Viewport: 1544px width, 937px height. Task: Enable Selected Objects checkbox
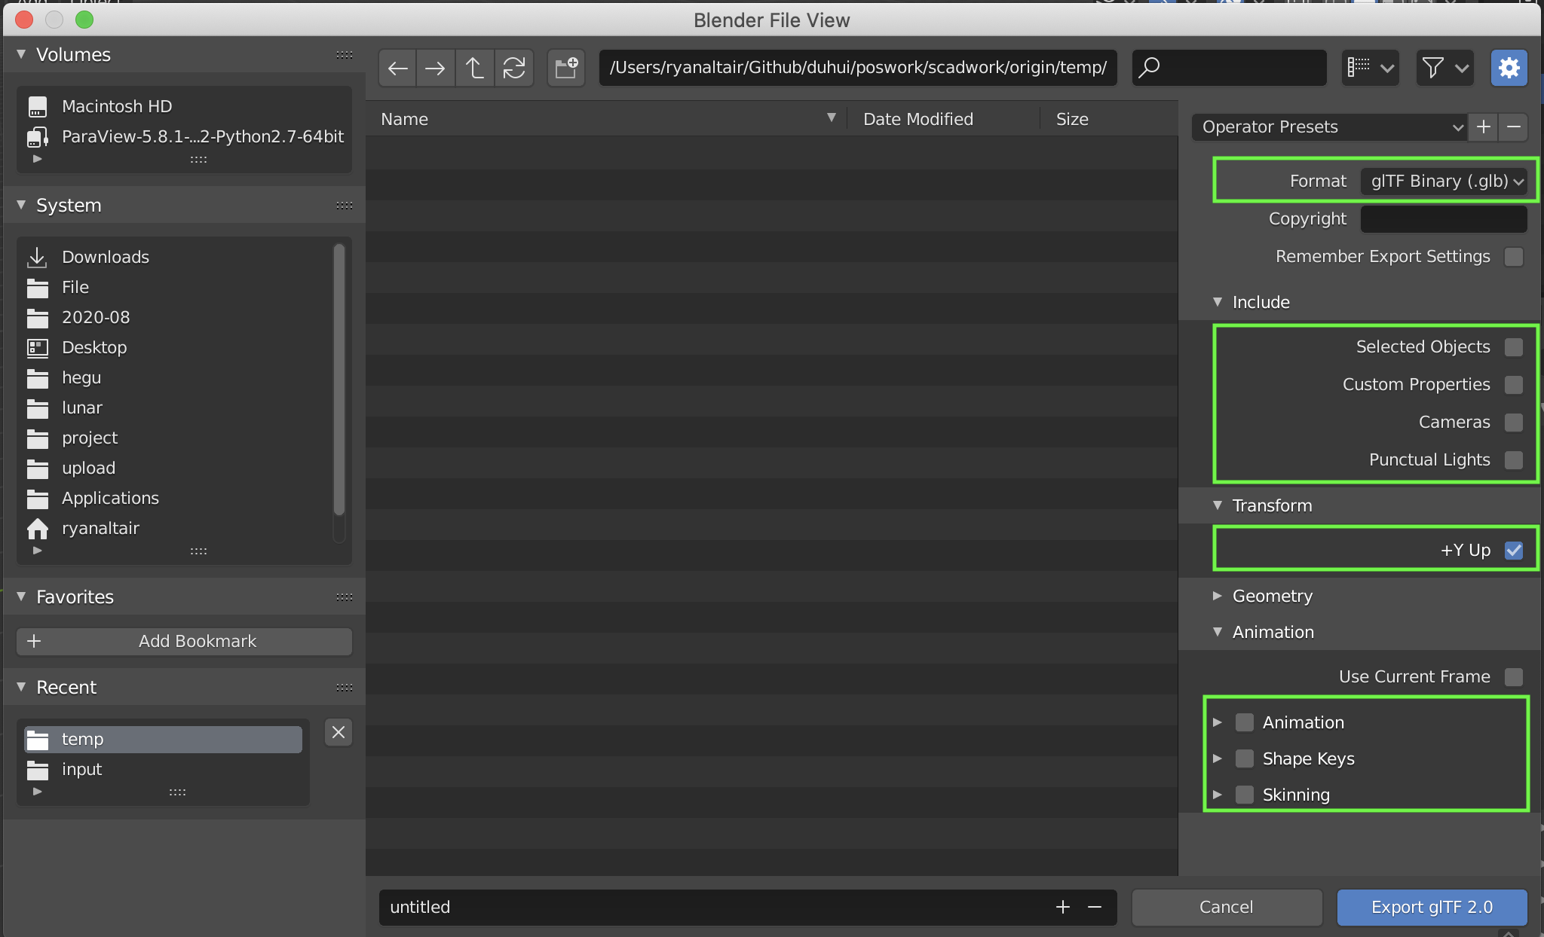pos(1513,347)
